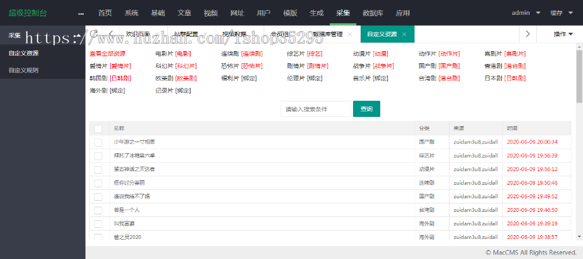Click the red [绑定] link for 福利片
This screenshot has height=259, width=583.
coord(249,78)
